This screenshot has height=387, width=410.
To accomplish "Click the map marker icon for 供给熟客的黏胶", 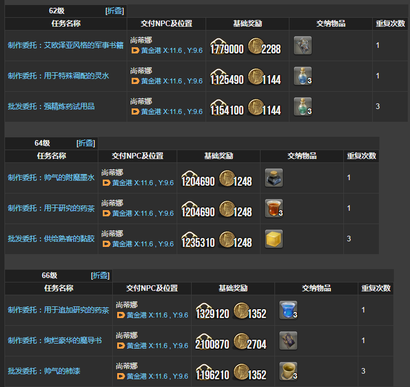I will click(107, 244).
